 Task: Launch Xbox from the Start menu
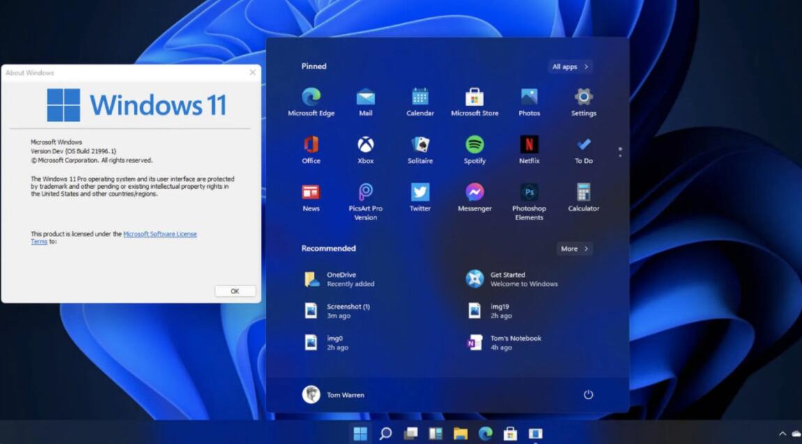point(365,145)
